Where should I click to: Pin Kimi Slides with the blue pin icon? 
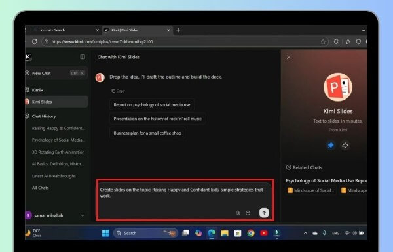331,145
